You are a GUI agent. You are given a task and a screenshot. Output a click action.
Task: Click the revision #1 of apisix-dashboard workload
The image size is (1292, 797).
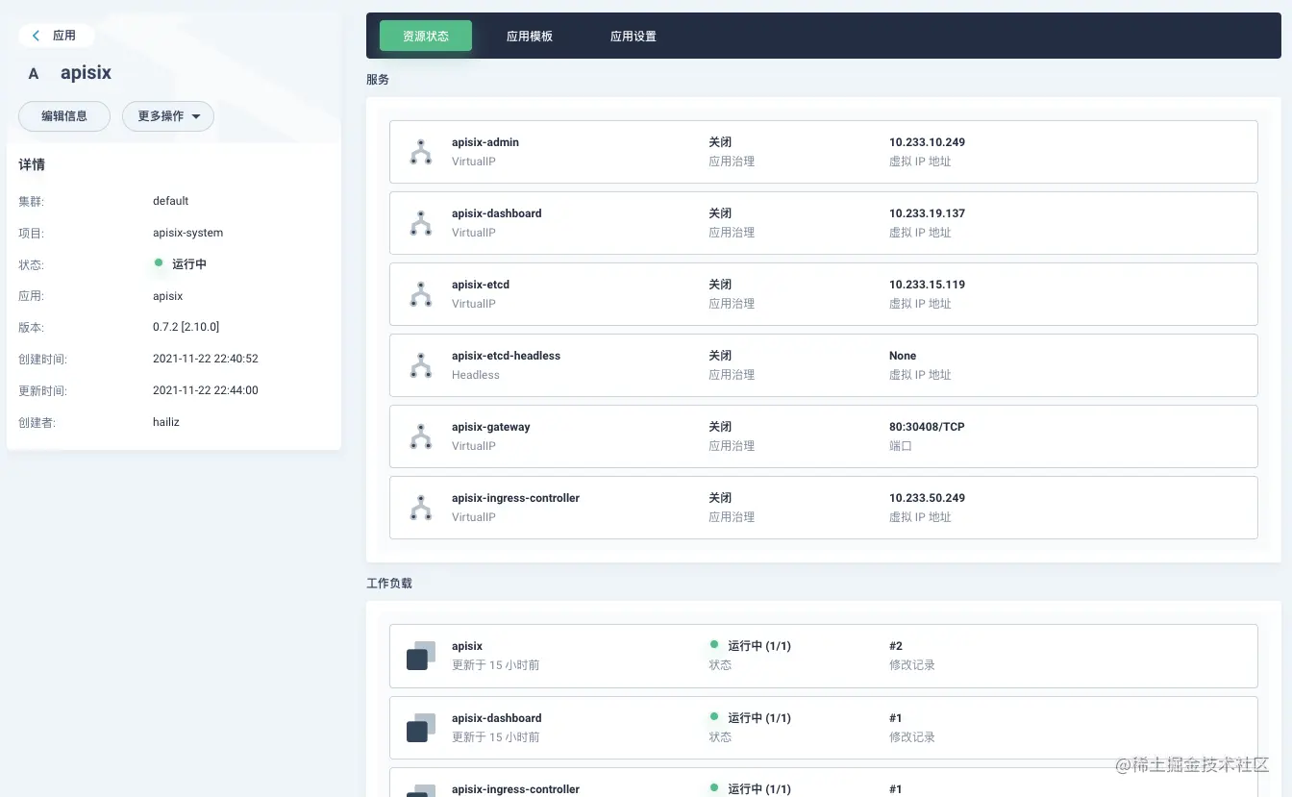[896, 718]
